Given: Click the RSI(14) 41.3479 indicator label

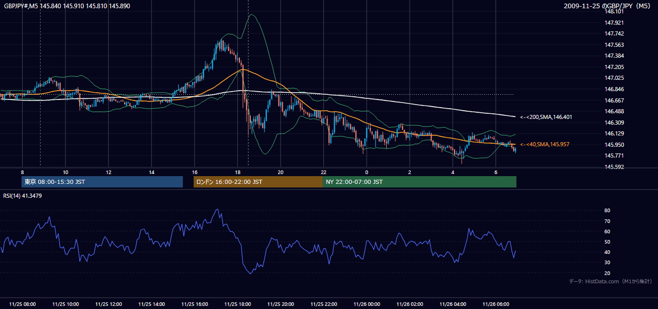Looking at the screenshot, I should point(23,196).
